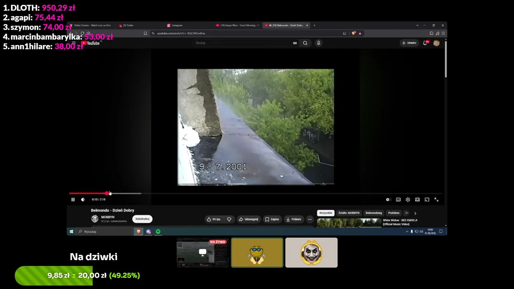This screenshot has height=289, width=514.
Task: Go to the YouTube home logo
Action: (91, 43)
